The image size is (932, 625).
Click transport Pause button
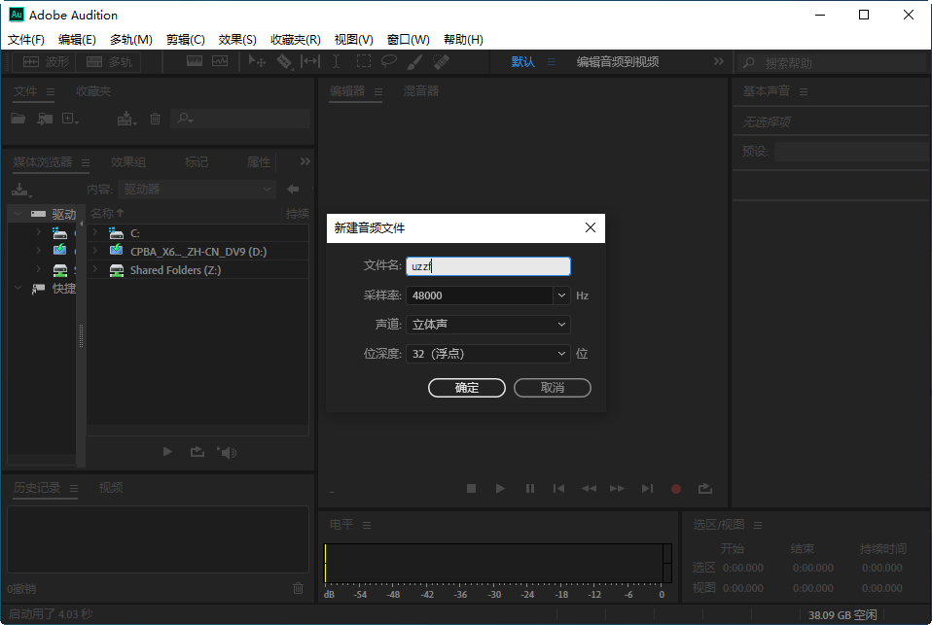[x=529, y=488]
